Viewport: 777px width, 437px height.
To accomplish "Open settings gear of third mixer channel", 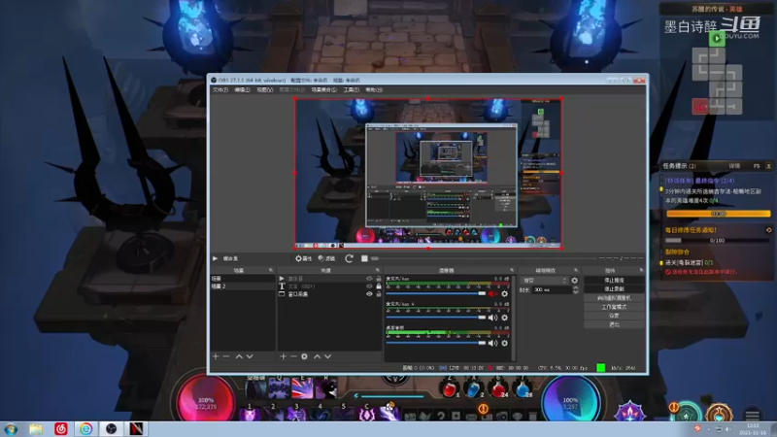I will 504,343.
